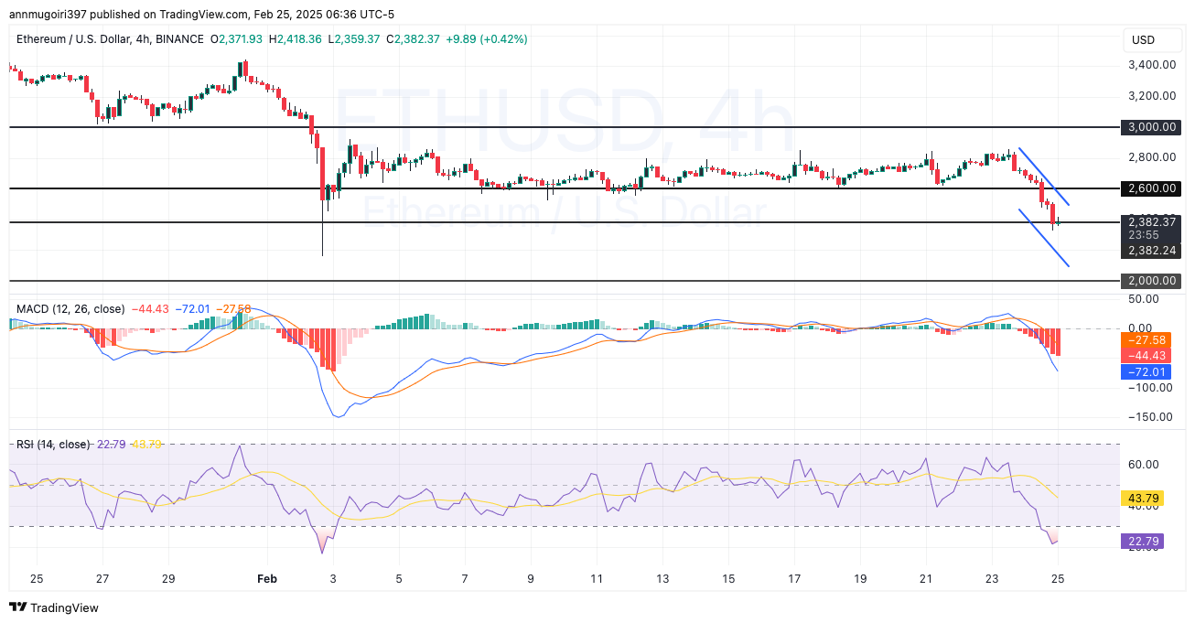This screenshot has width=1195, height=623.
Task: Click the 4h BINANCE interval text
Action: (174, 39)
